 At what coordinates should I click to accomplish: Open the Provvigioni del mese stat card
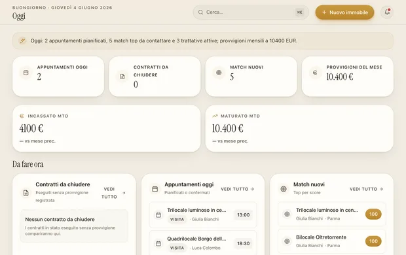coord(348,76)
